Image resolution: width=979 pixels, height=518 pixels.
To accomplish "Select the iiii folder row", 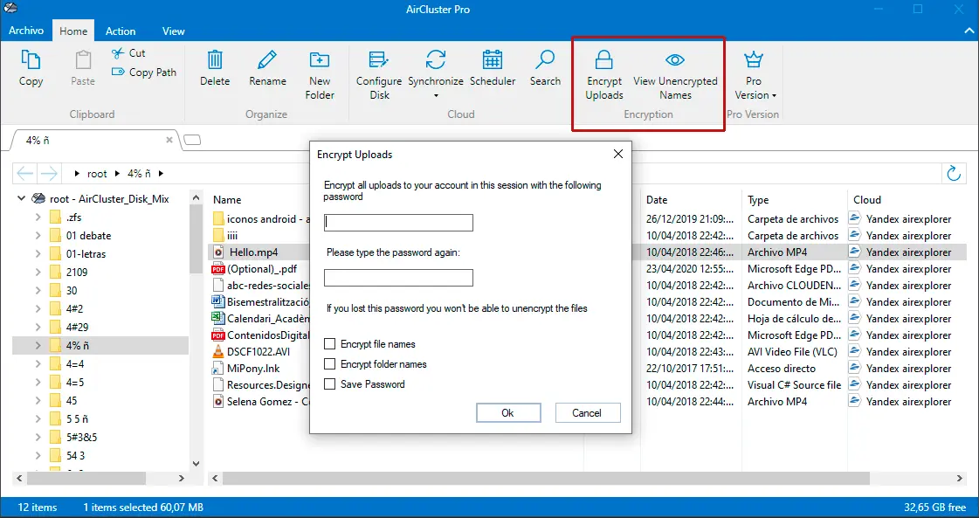I will 232,236.
